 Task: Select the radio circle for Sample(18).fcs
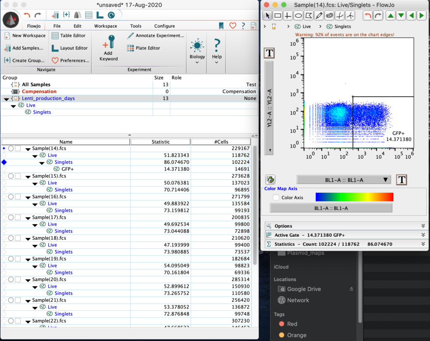point(10,238)
